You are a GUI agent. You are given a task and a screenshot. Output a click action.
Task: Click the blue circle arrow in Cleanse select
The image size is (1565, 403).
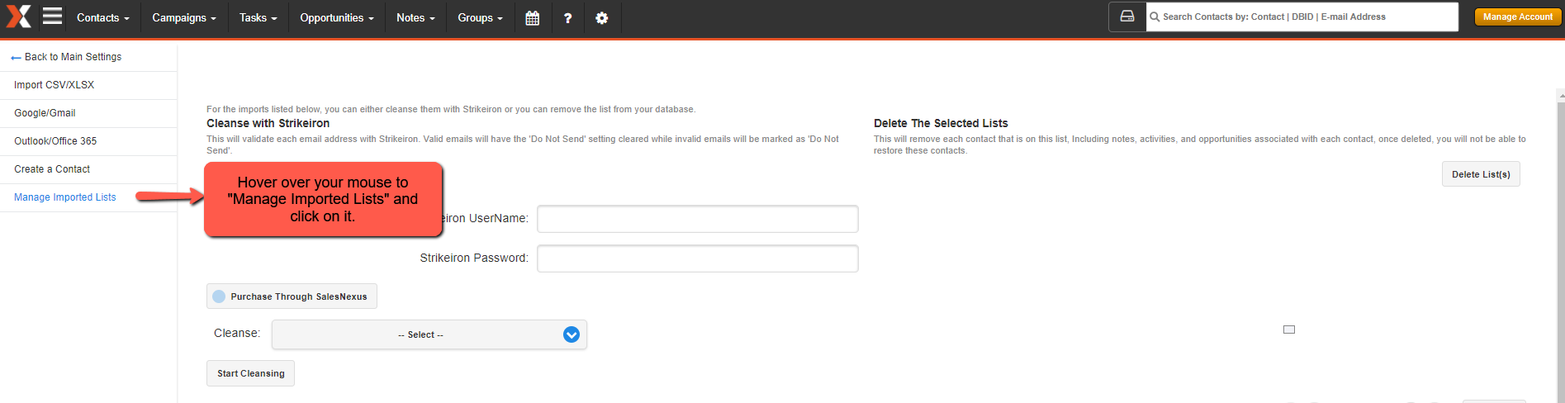click(x=571, y=334)
